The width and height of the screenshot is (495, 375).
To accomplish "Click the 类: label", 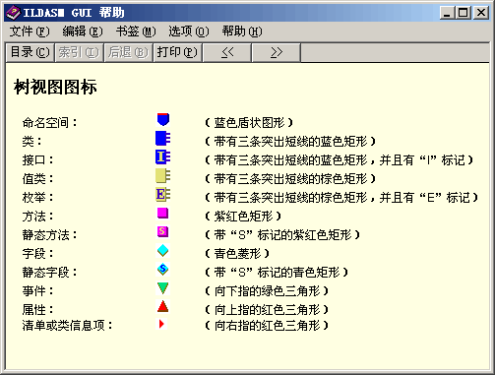I will click(31, 142).
